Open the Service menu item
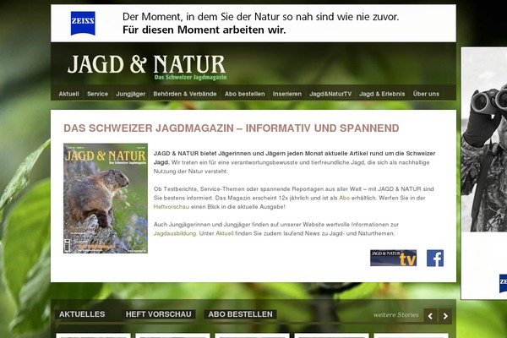The width and height of the screenshot is (507, 338). 97,94
